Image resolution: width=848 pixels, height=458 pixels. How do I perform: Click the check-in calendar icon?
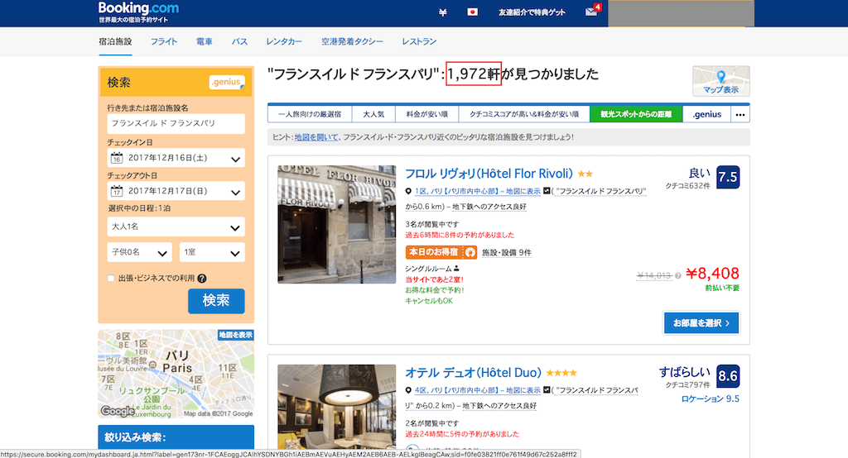click(x=116, y=158)
